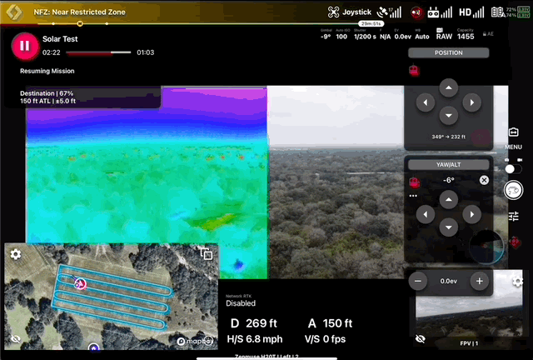Tap red drone icon under POSITION header
The height and width of the screenshot is (360, 533).
414,71
